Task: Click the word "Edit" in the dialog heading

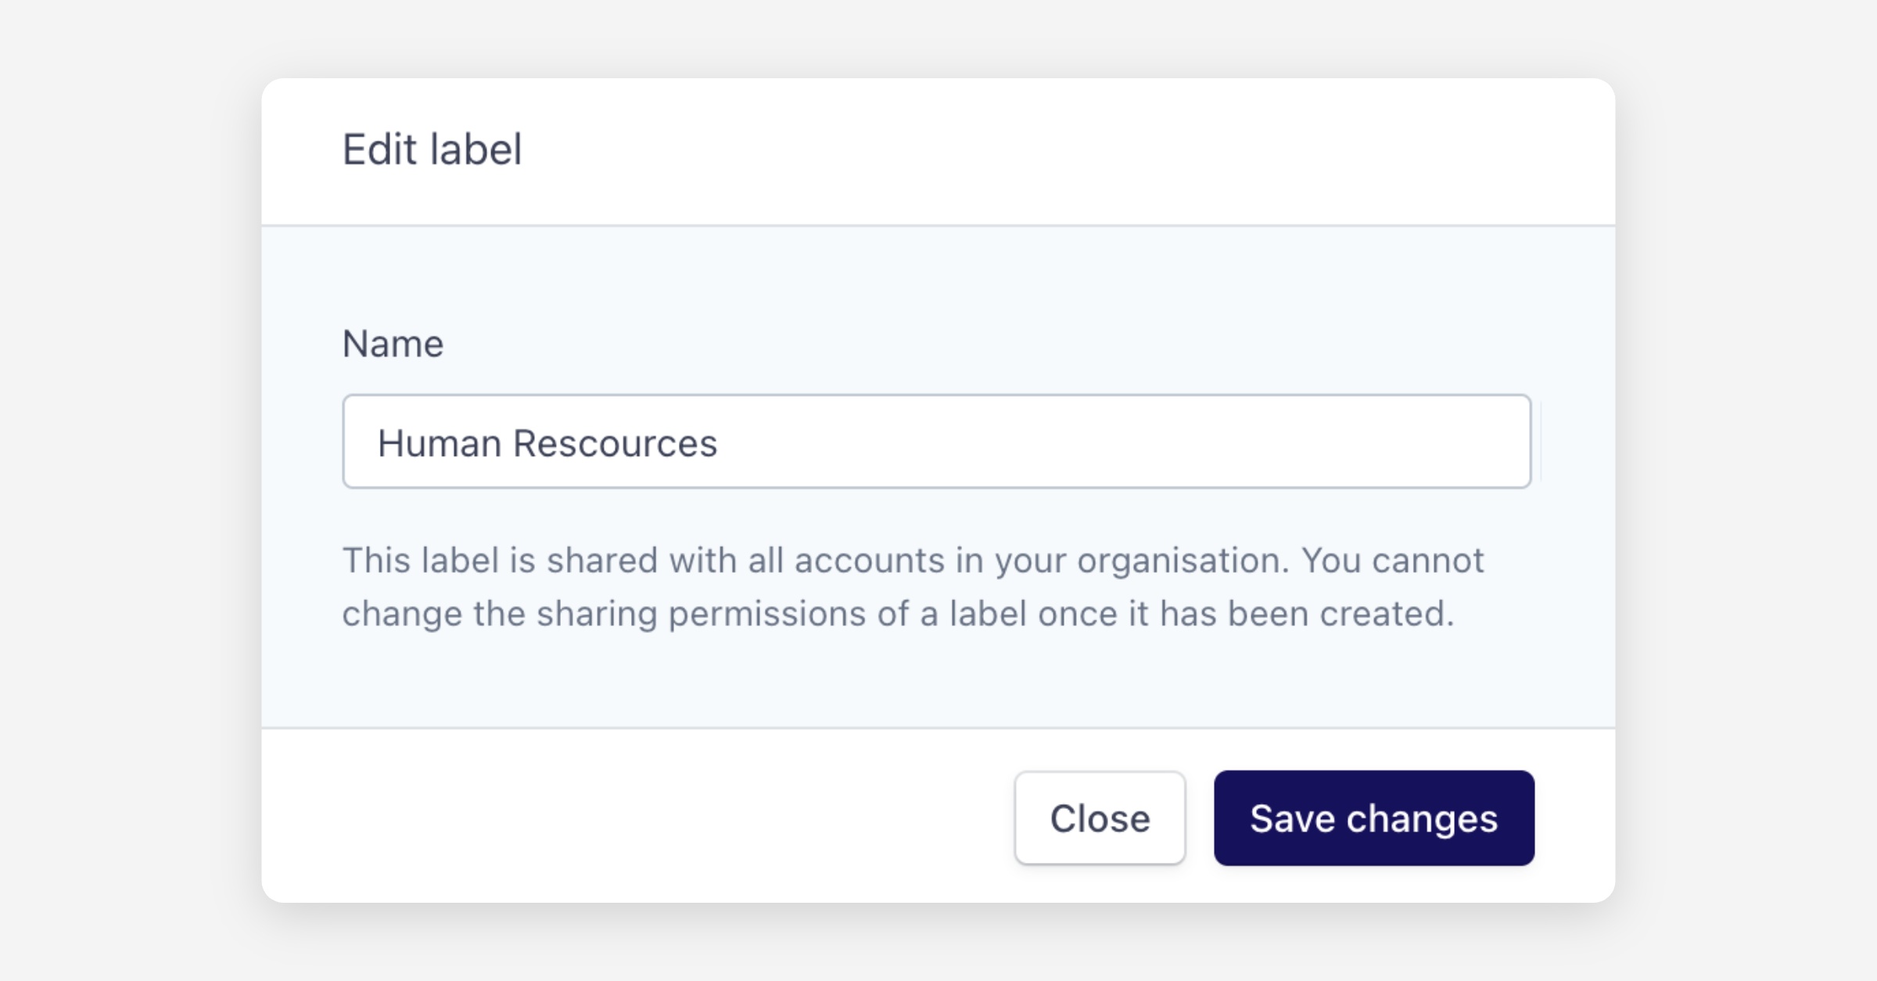Action: 379,149
